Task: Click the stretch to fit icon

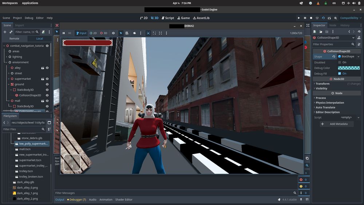Action: [161, 33]
